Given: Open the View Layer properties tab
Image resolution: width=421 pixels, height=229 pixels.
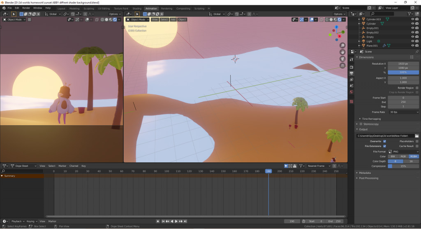Looking at the screenshot, I should click(x=352, y=79).
